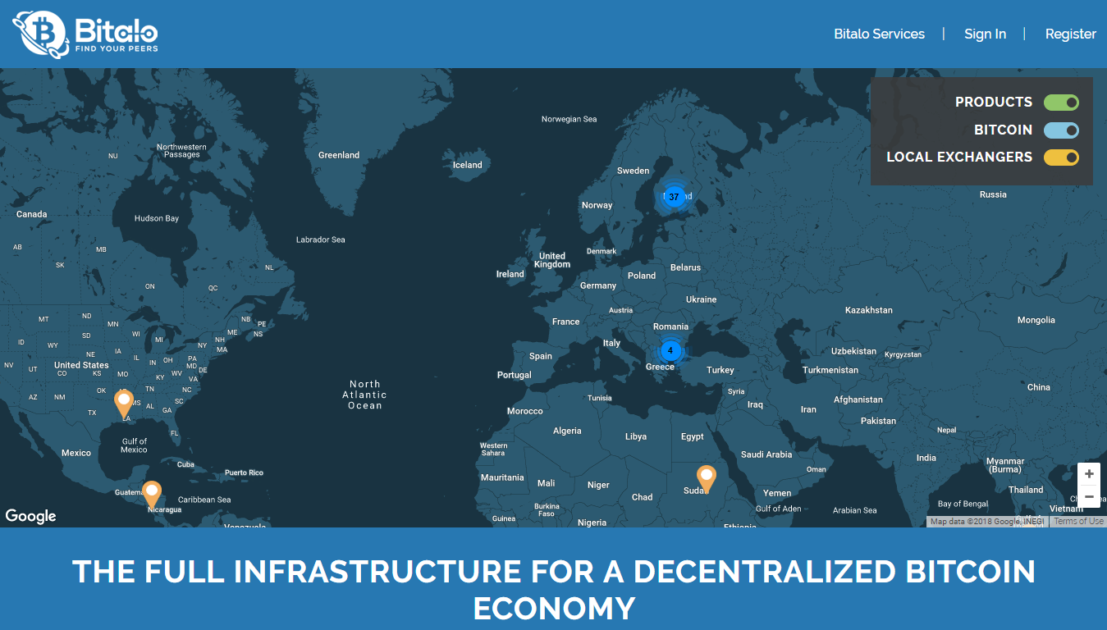
Task: Click the Finland cluster marker 37
Action: click(x=674, y=197)
